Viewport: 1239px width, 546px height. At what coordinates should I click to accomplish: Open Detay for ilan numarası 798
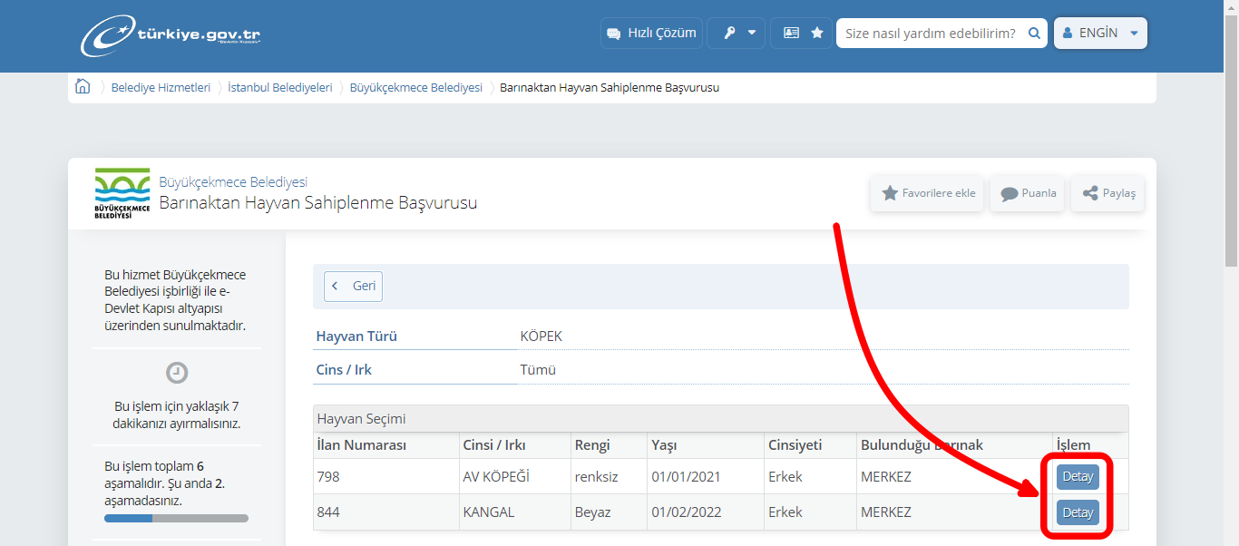coord(1077,476)
